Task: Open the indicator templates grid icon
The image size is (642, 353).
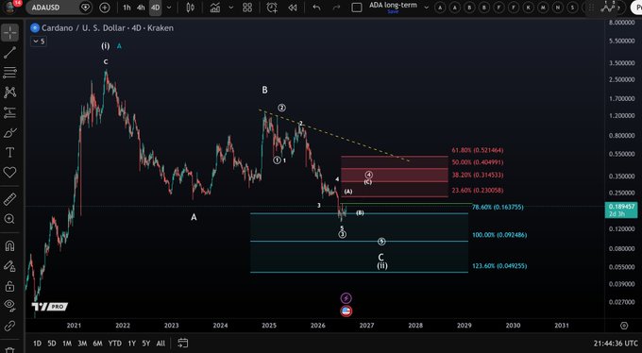Action: pyautogui.click(x=247, y=8)
